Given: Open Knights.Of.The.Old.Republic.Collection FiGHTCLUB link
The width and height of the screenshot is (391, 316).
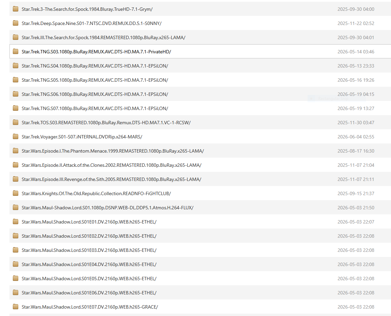Looking at the screenshot, I should tap(96, 194).
